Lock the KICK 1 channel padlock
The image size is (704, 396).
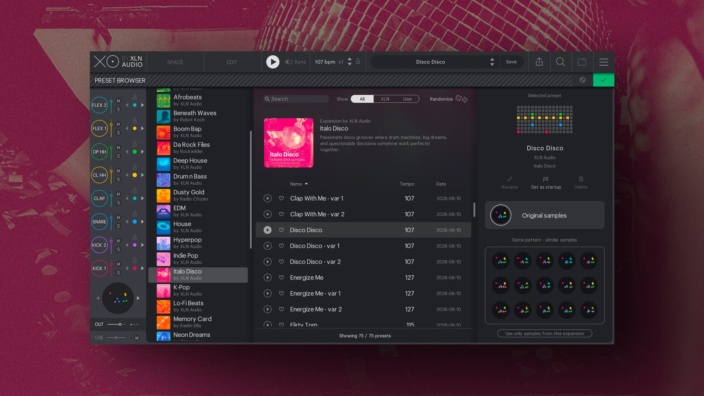[135, 260]
